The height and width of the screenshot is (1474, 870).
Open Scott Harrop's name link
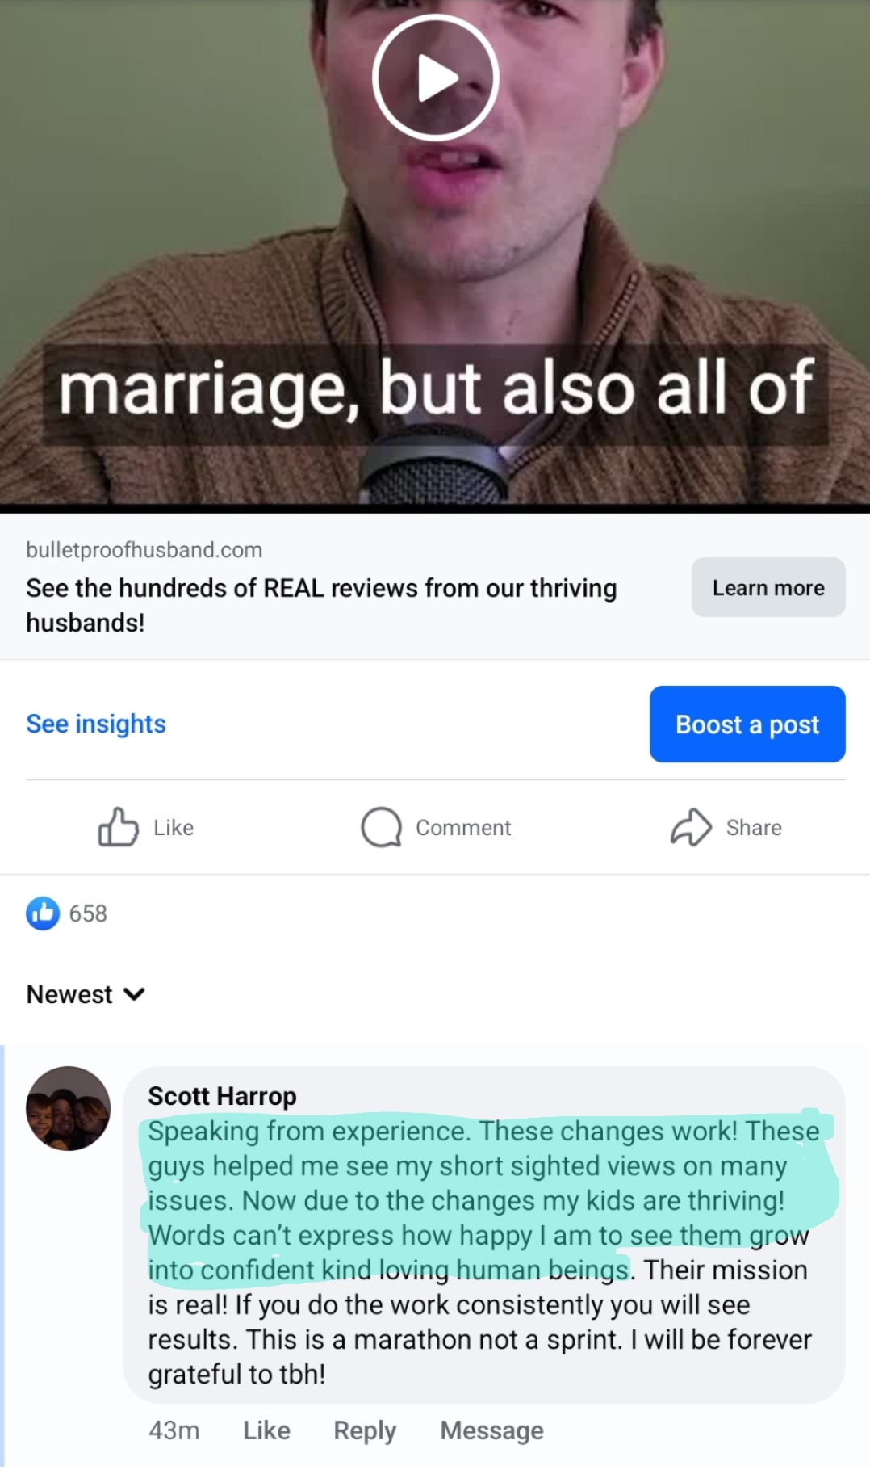click(x=222, y=1096)
